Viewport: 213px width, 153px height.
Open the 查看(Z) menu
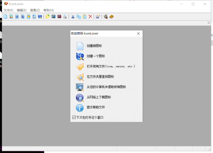pyautogui.click(x=35, y=10)
